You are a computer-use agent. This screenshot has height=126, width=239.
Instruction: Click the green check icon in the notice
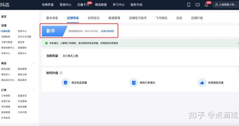46,43
